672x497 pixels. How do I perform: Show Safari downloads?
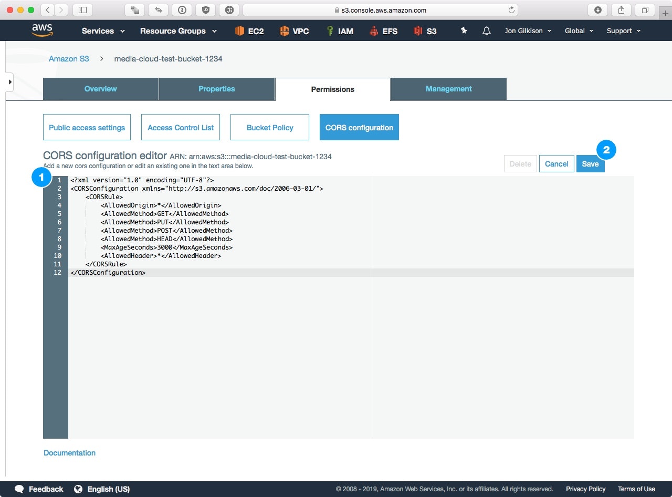coord(597,10)
